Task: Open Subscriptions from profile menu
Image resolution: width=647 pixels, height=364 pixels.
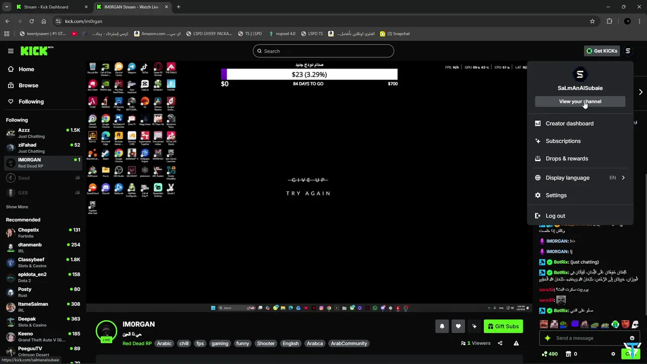Action: coord(580,141)
